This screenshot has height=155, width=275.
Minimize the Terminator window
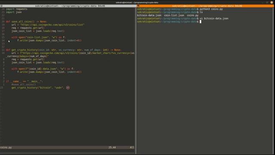[263, 3]
